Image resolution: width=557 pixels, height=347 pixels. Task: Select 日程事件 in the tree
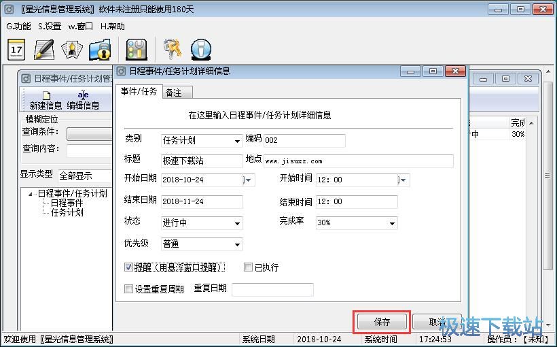click(x=67, y=203)
